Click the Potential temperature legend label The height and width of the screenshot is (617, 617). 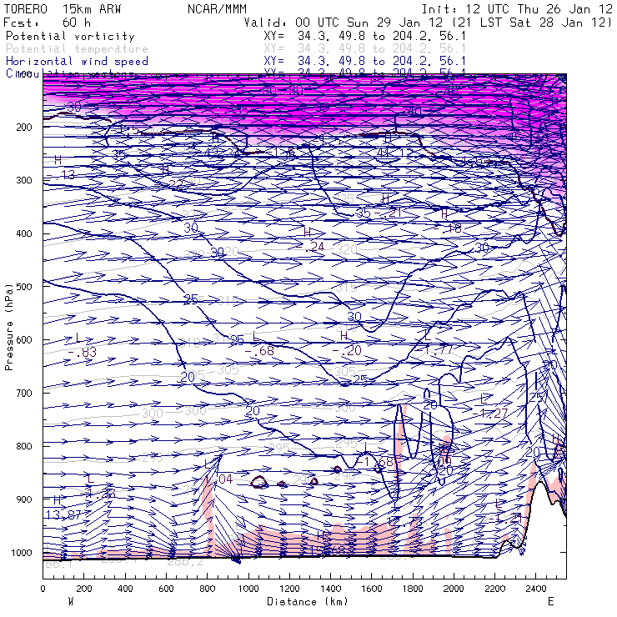[x=77, y=49]
